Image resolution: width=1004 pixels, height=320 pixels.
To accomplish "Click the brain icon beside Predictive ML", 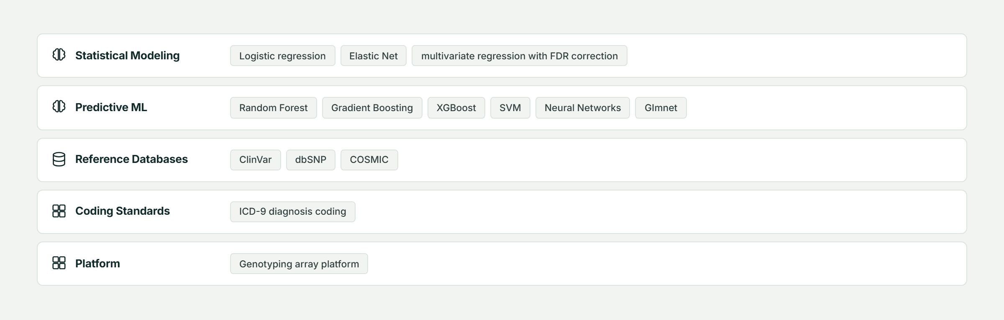I will [x=59, y=107].
